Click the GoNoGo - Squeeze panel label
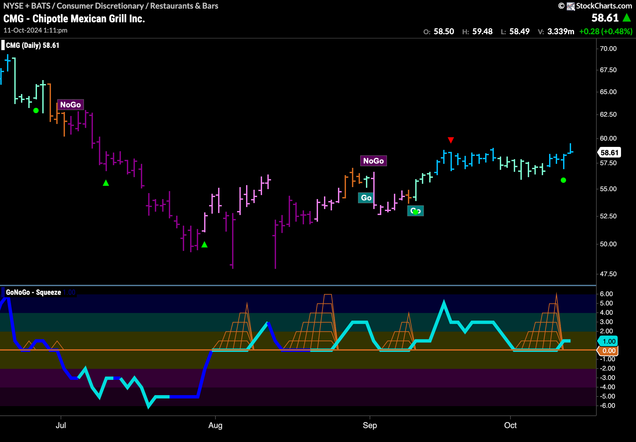The height and width of the screenshot is (442, 636). tap(33, 292)
